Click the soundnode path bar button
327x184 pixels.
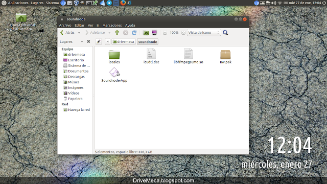[x=148, y=42]
